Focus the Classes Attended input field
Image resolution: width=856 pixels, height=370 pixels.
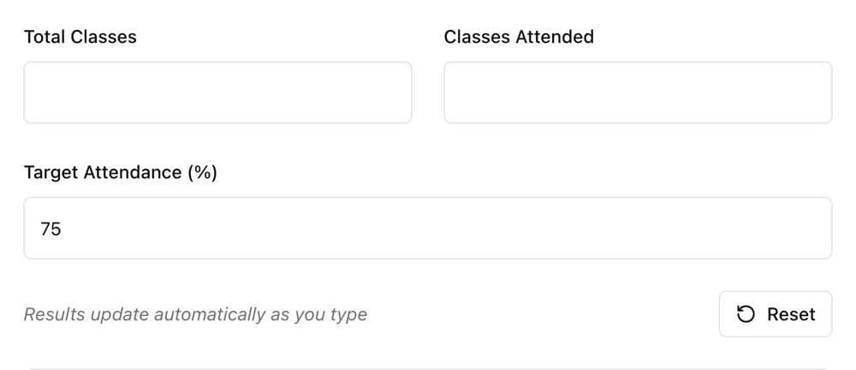point(639,92)
